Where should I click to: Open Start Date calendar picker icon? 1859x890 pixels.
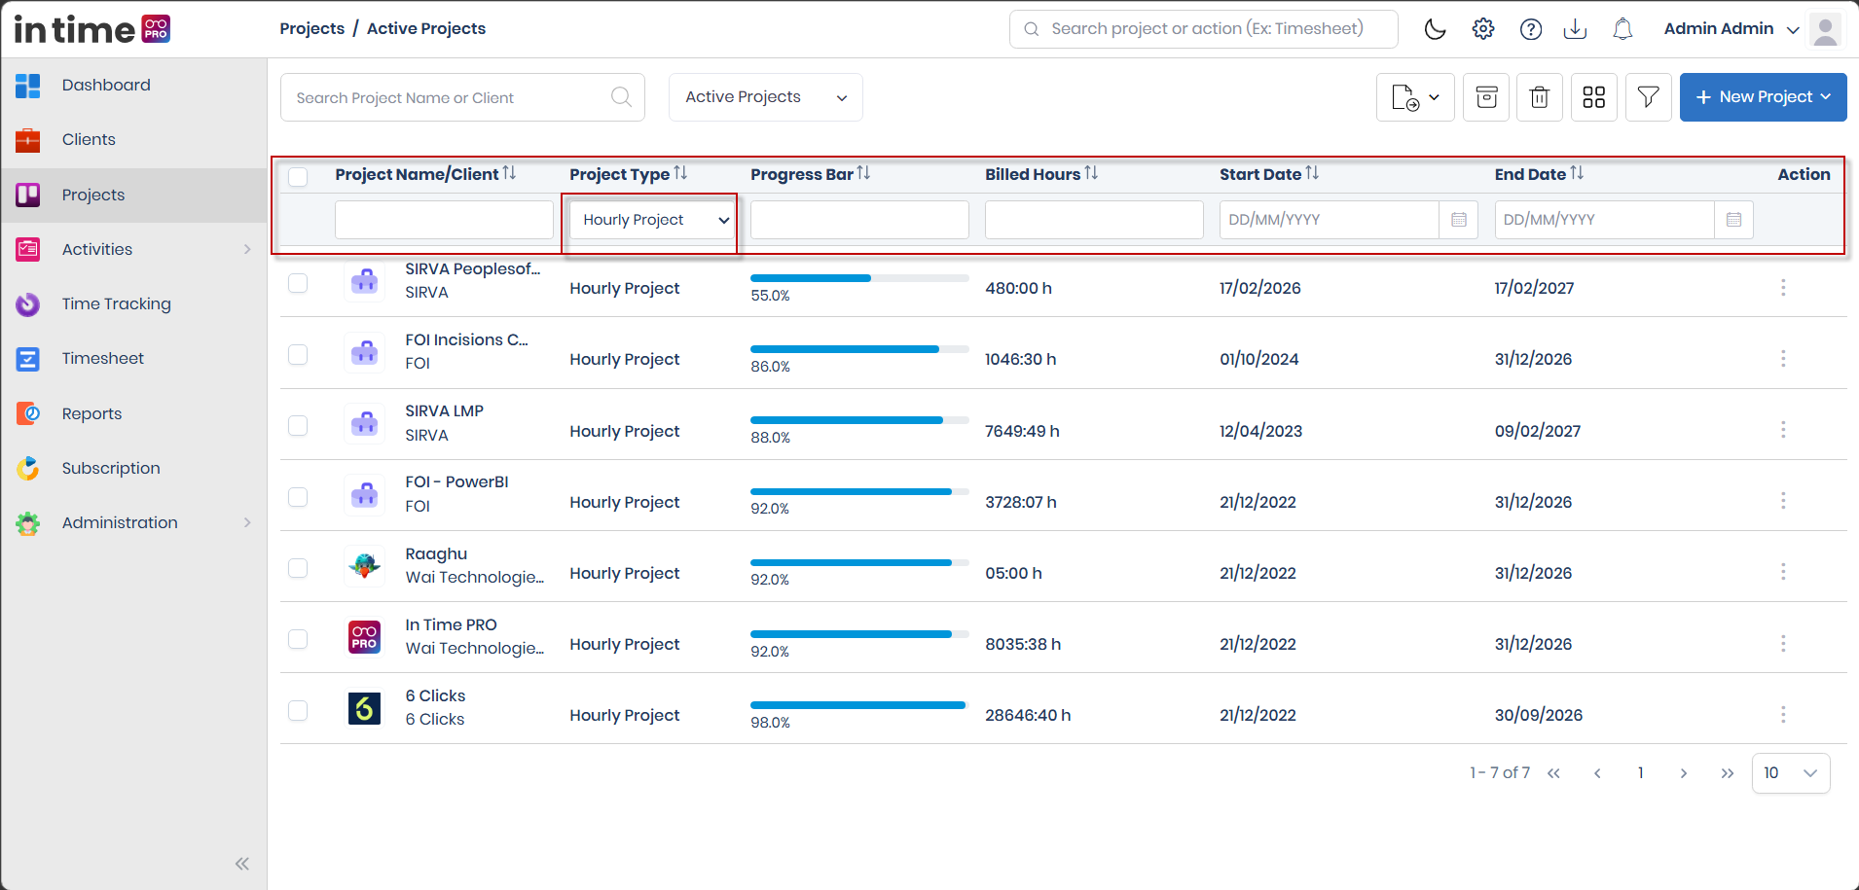click(x=1458, y=220)
